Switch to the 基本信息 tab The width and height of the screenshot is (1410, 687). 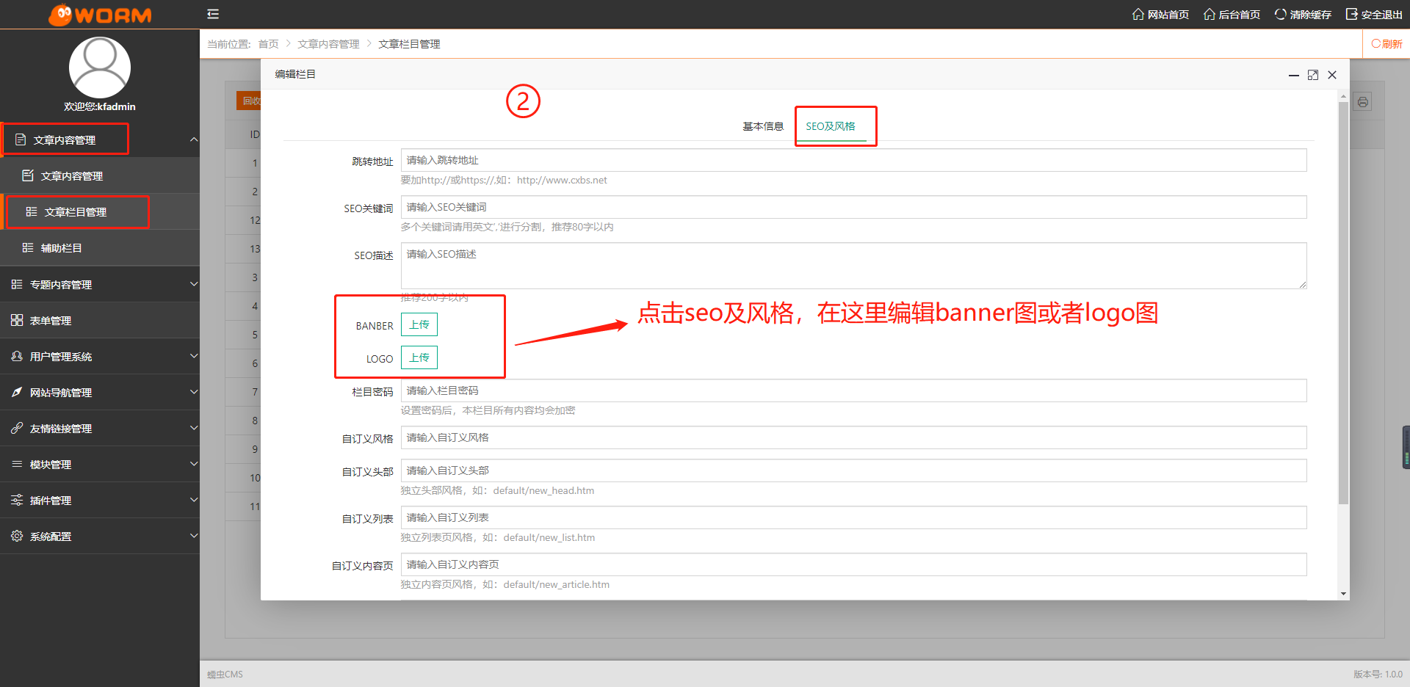(x=763, y=126)
